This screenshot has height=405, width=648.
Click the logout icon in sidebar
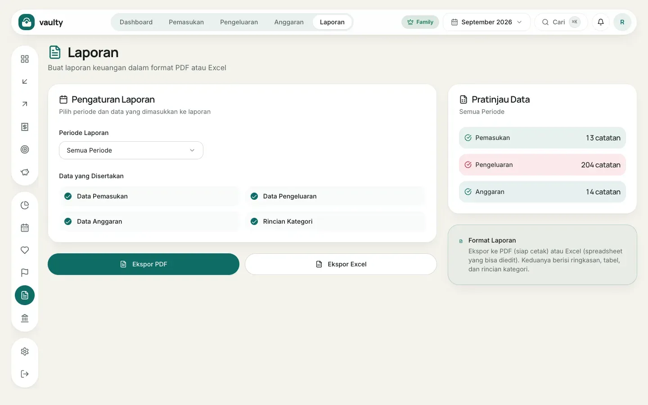[x=25, y=374]
